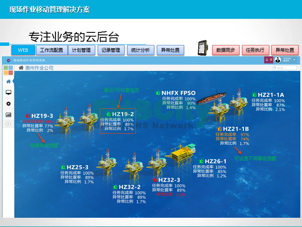Viewport: 302px width, 227px height.
Task: Click the home icon in the left sidebar
Action: (8, 82)
